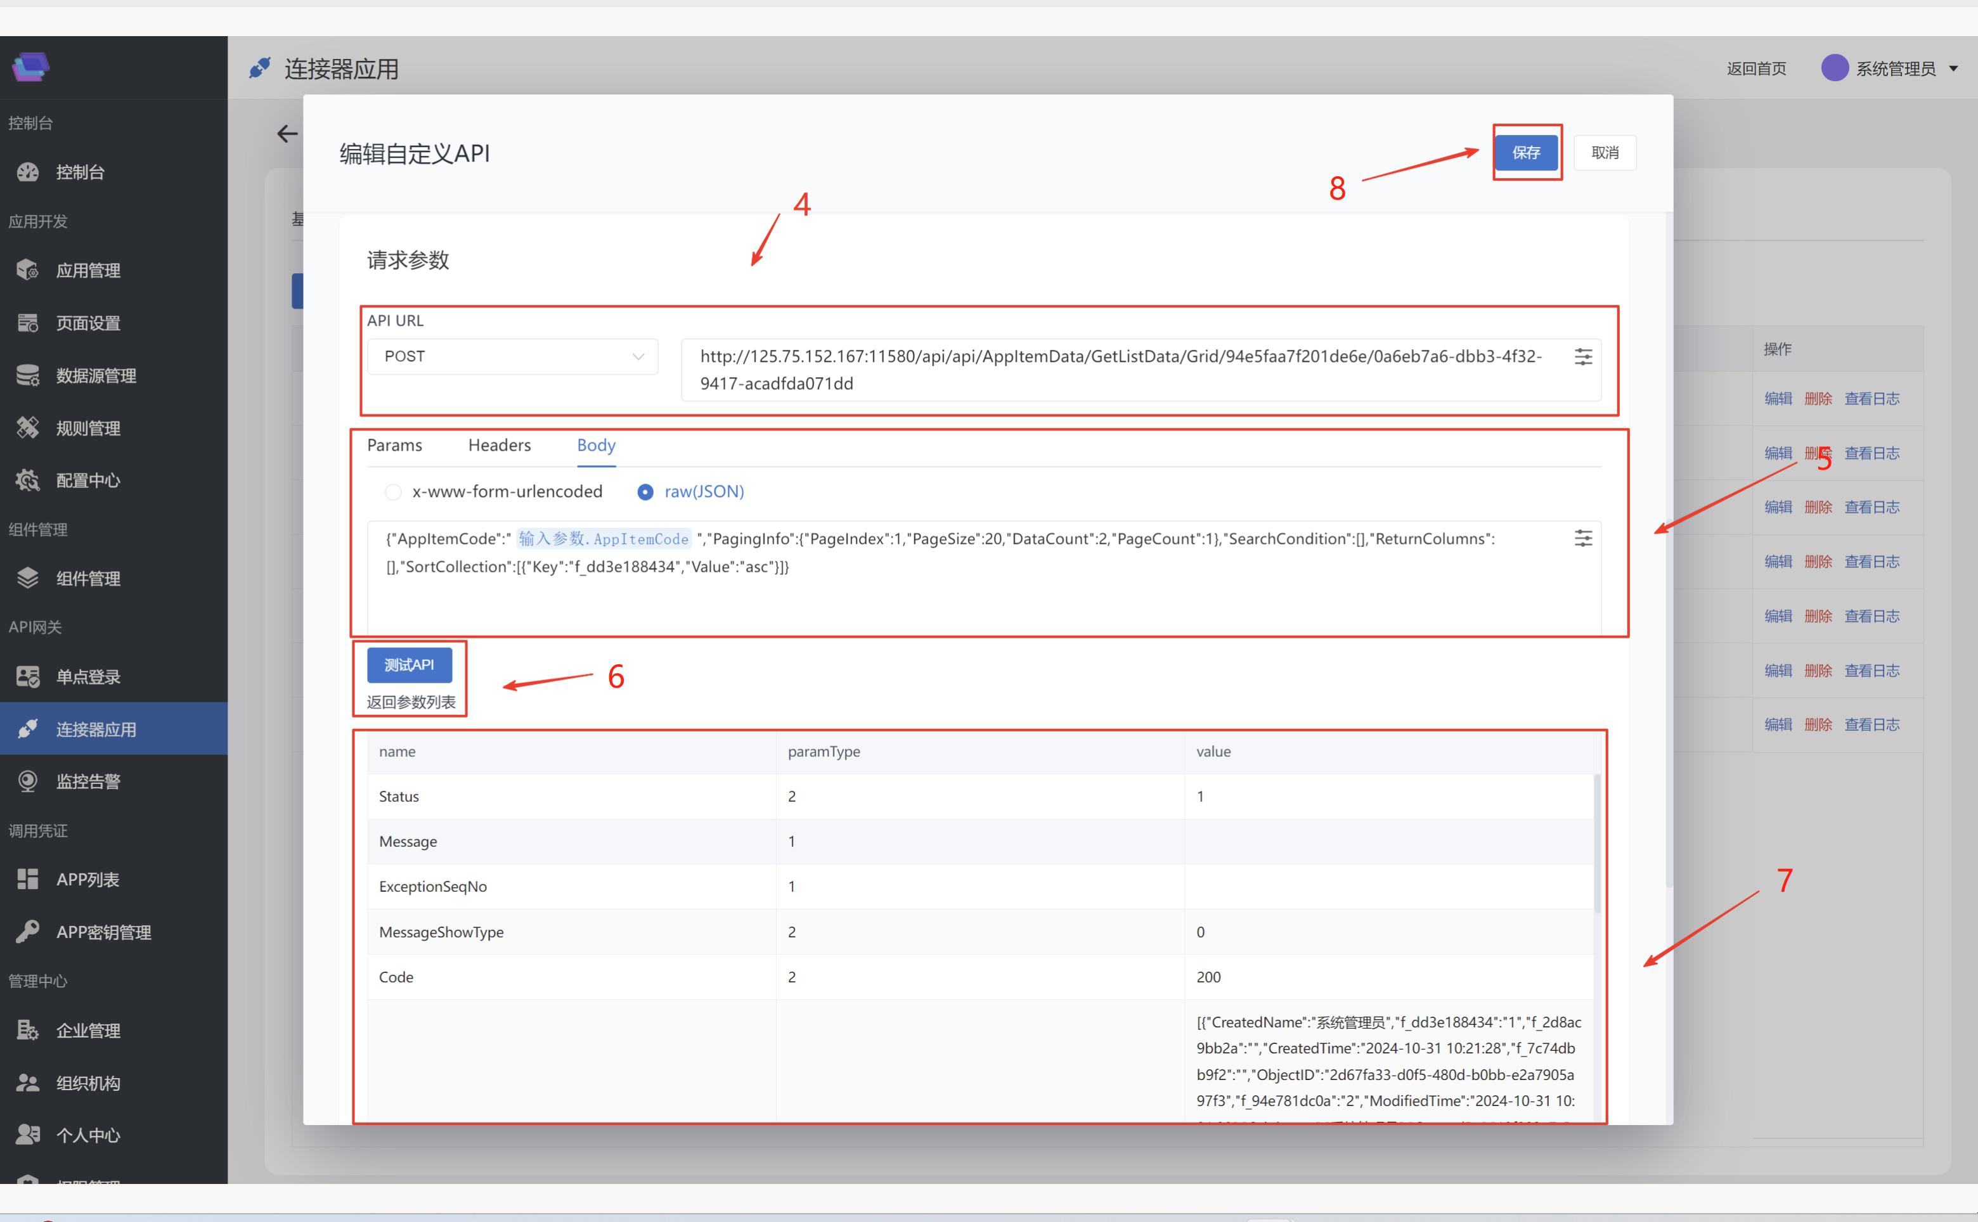Click the return parameters table scrollbar
The width and height of the screenshot is (1978, 1222).
(1596, 845)
